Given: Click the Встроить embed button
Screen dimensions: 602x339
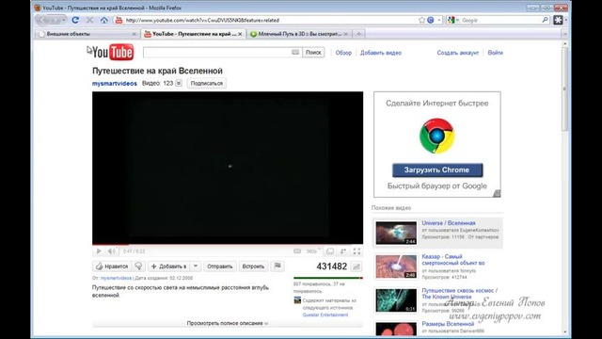Looking at the screenshot, I should 253,266.
